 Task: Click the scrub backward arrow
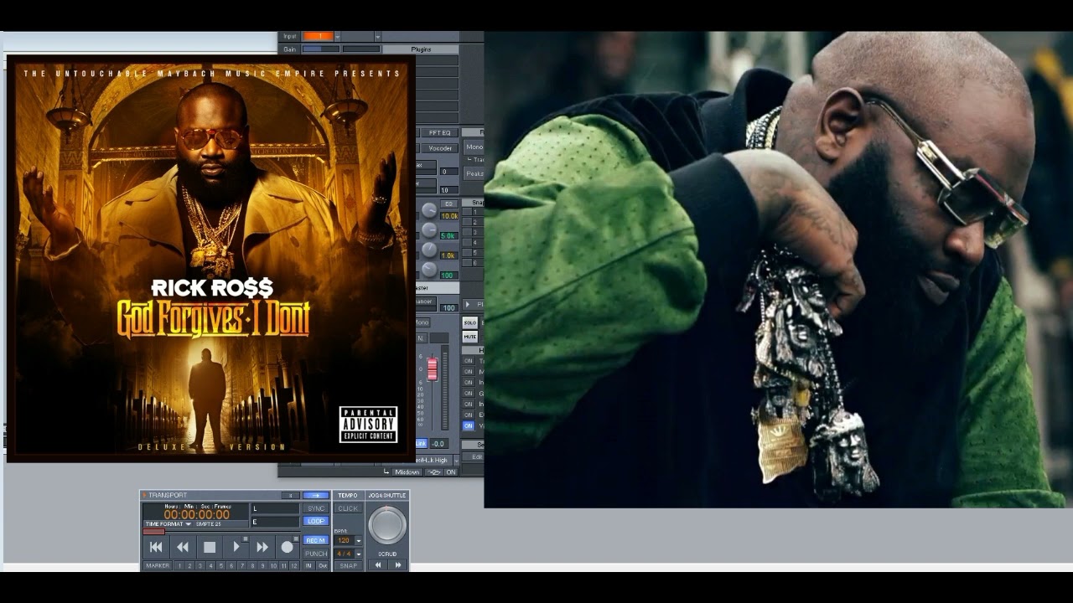(x=378, y=565)
